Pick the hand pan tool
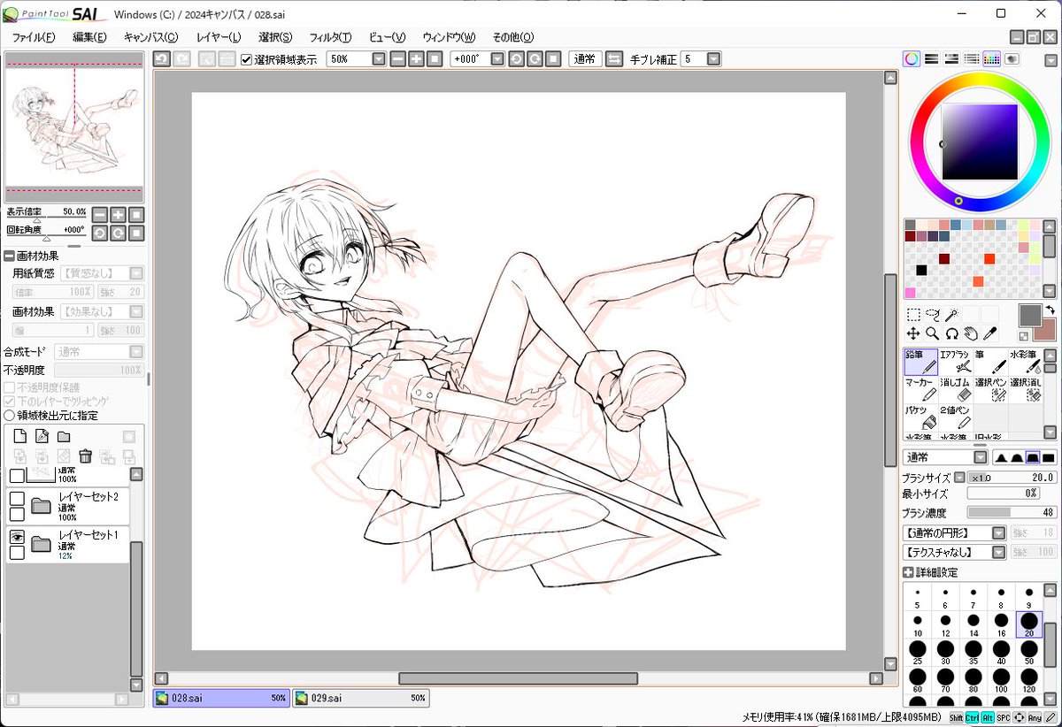 tap(972, 333)
